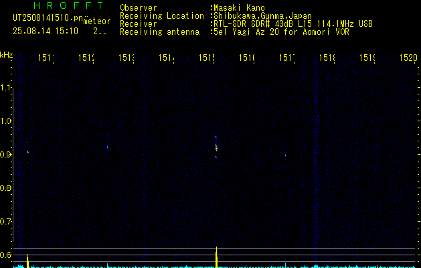Click the bright multicolor meteor echo at 1515
Screen dimensions: 421x268
[x=216, y=147]
